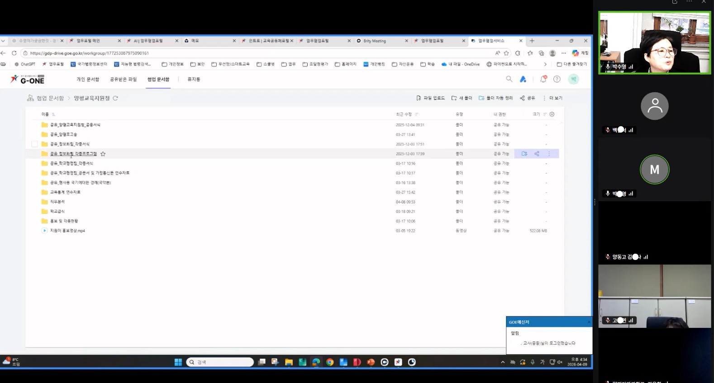The image size is (714, 383).
Task: Open browser settings three-dot menu
Action: tap(564, 53)
